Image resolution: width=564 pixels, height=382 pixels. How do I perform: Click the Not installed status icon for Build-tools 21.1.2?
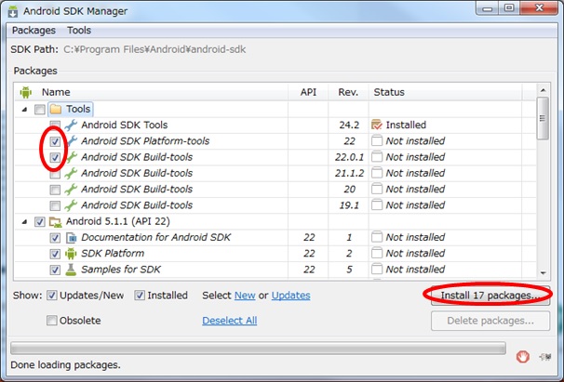pyautogui.click(x=377, y=173)
